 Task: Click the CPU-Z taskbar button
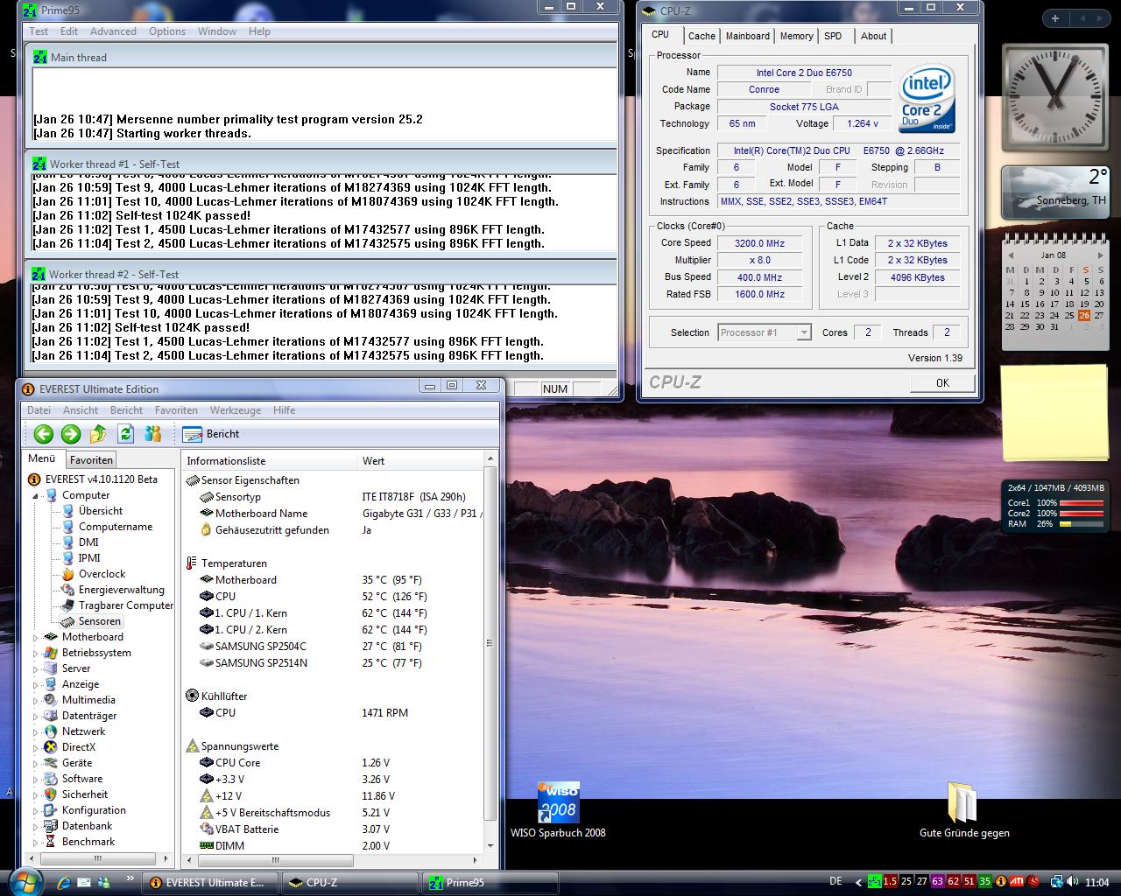[x=350, y=883]
